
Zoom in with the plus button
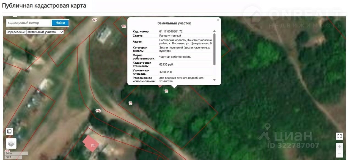pos(339,147)
